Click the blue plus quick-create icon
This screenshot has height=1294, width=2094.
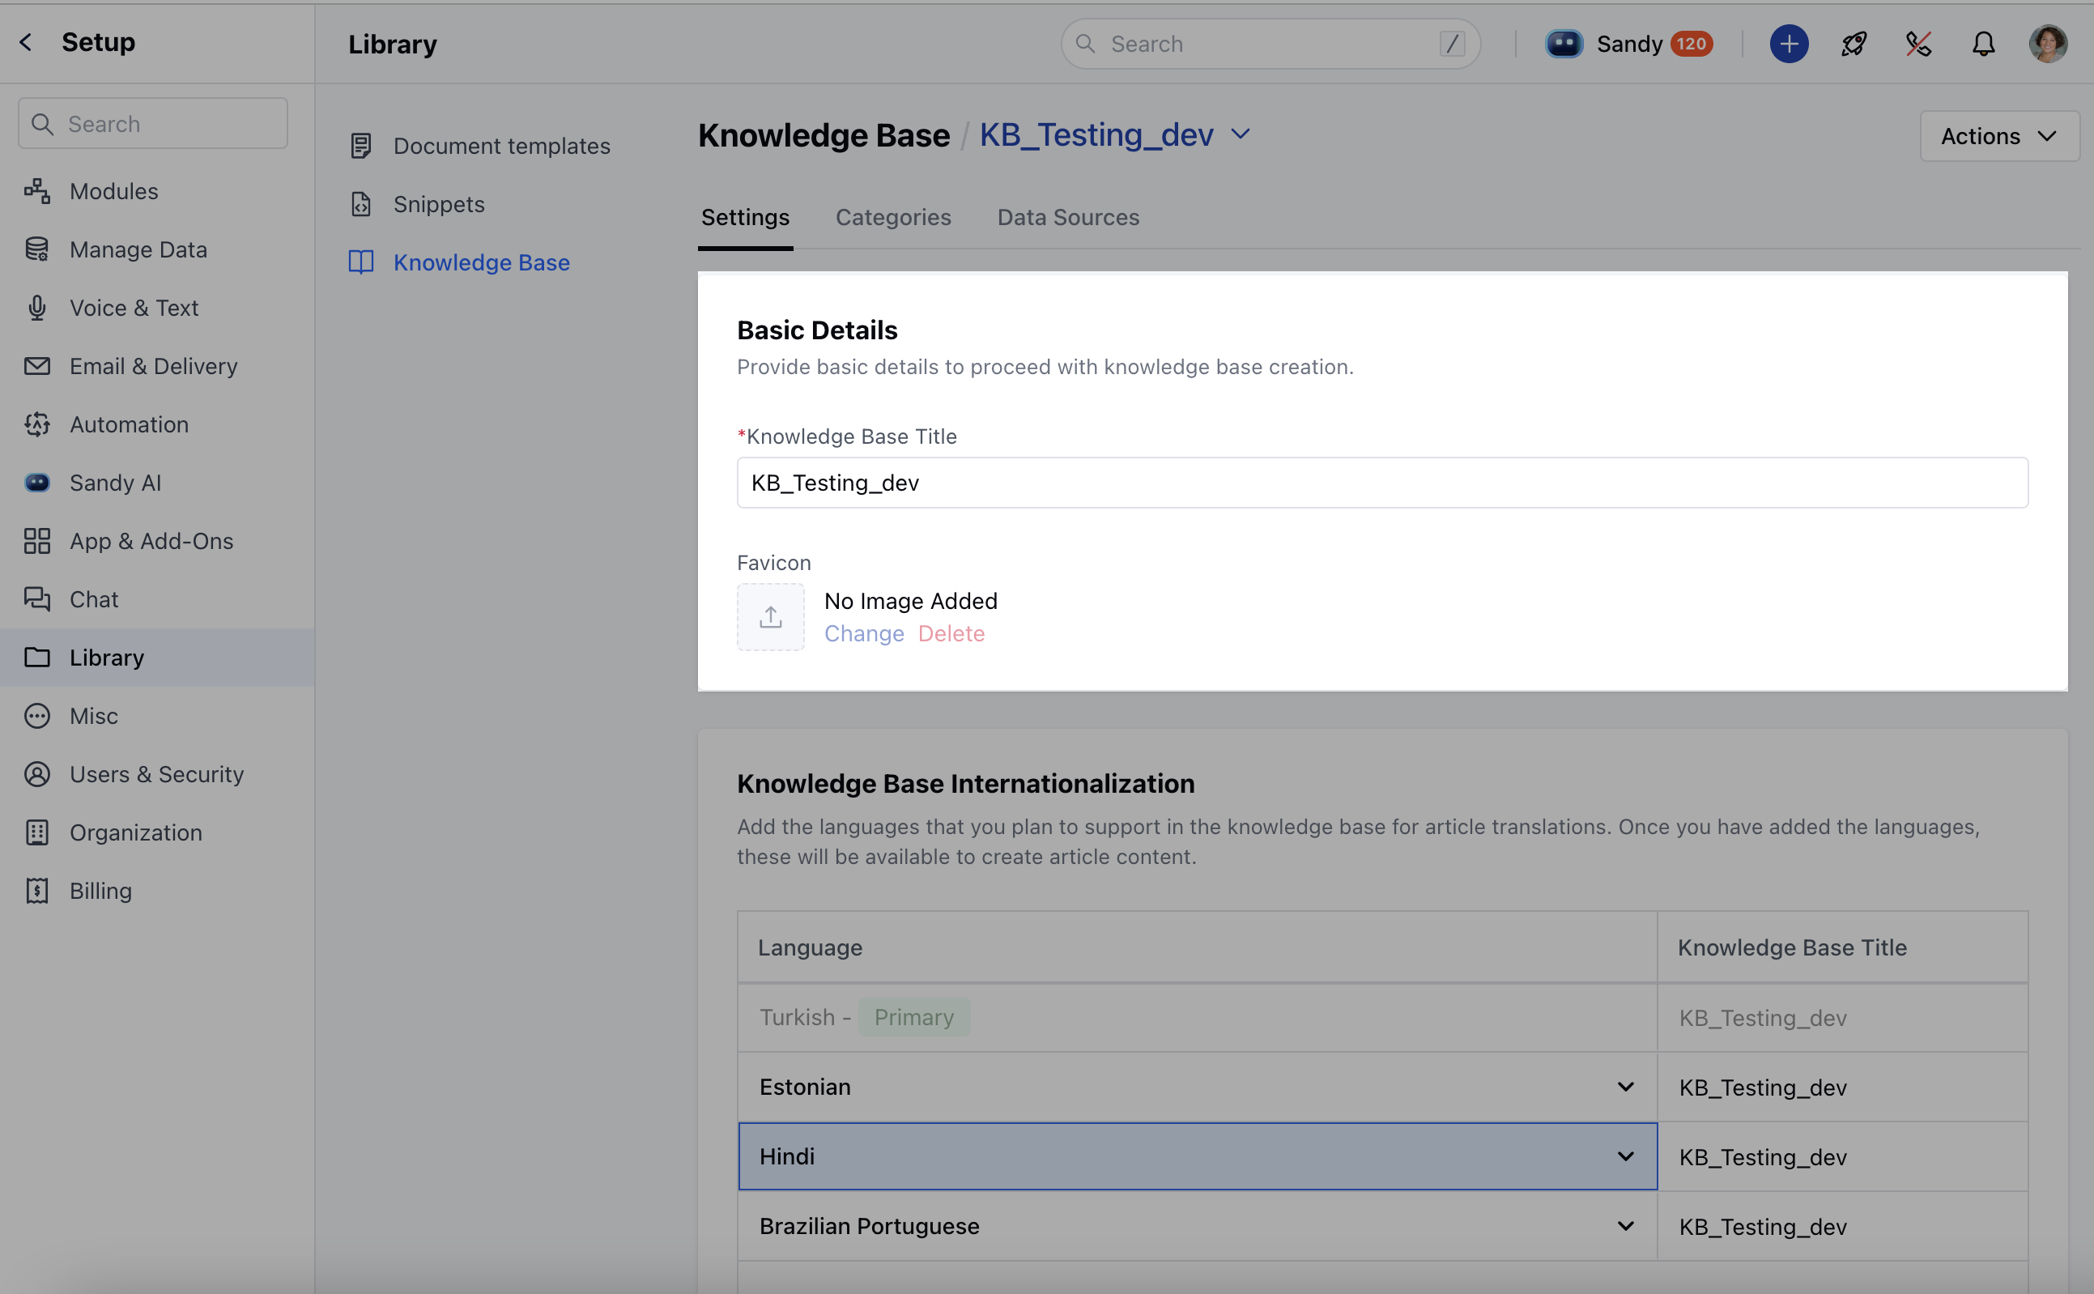coord(1789,44)
